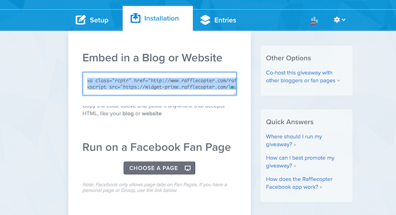Select the Installation tab label
The width and height of the screenshot is (396, 215).
[x=161, y=18]
